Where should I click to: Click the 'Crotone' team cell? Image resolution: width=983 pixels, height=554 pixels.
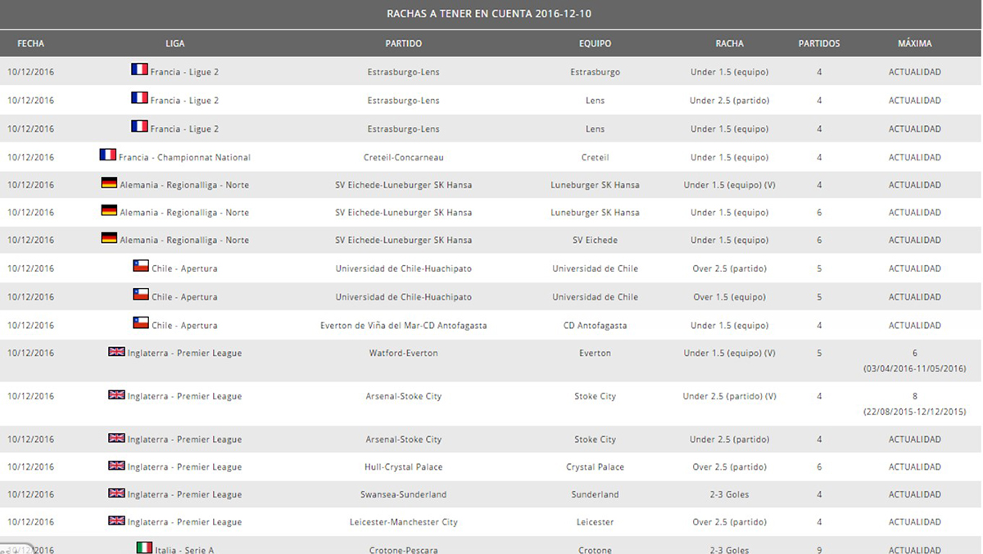[595, 550]
